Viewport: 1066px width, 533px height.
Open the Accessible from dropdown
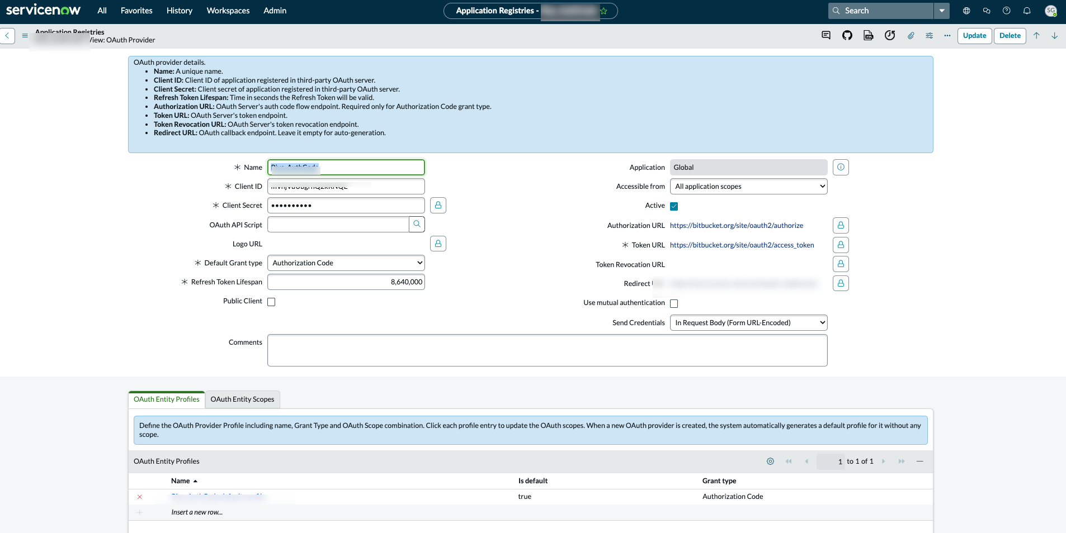[x=748, y=187]
